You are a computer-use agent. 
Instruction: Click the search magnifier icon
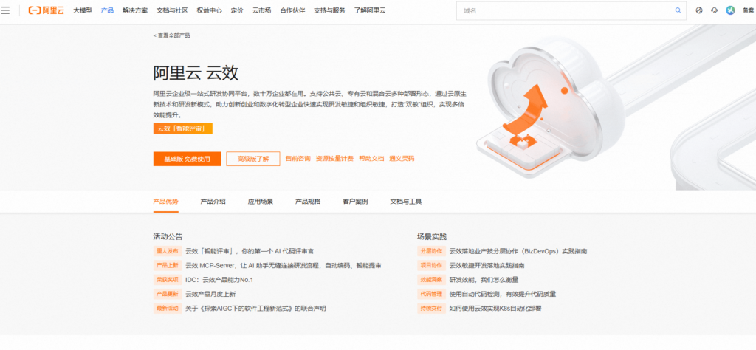(678, 10)
